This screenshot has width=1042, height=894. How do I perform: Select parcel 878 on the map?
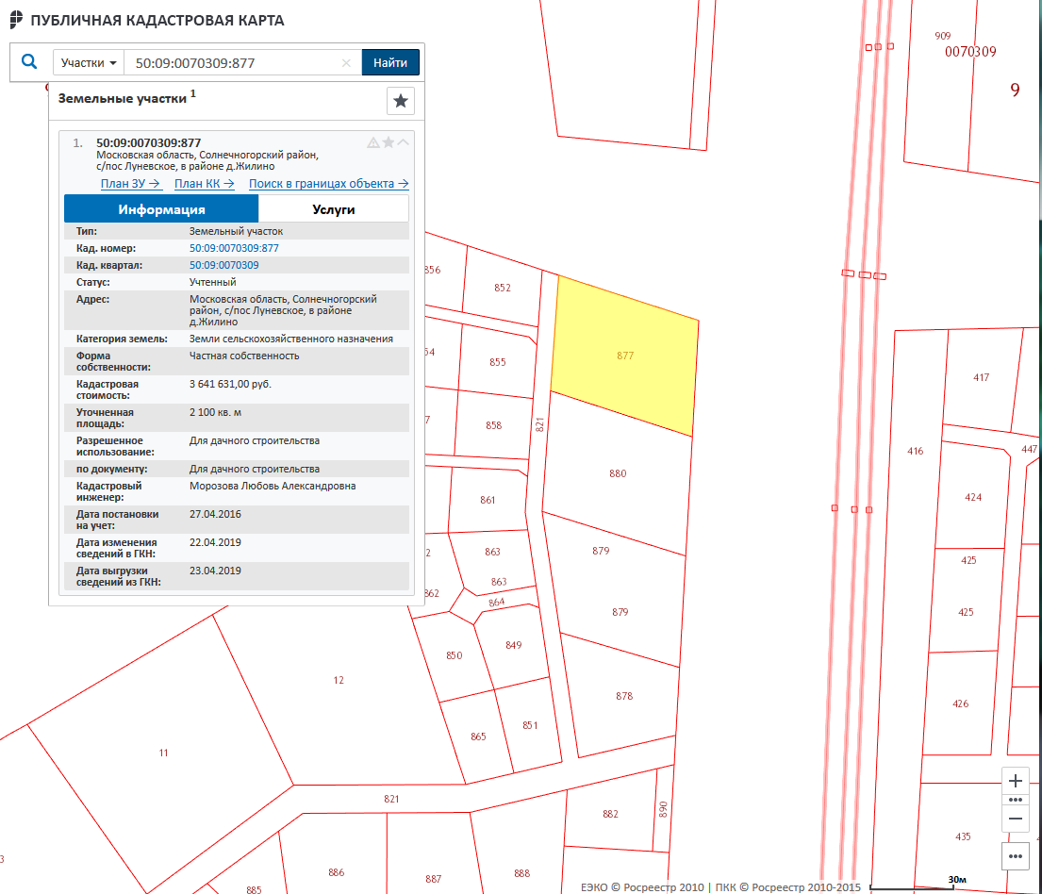(x=624, y=696)
